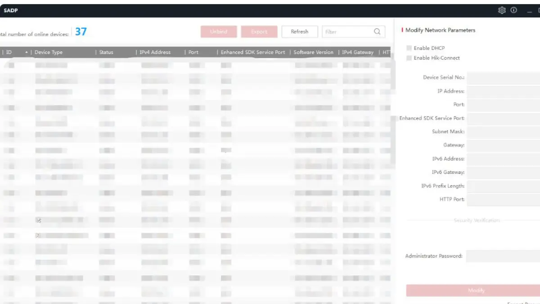
Task: Click the device table vertical scrollbar
Action: 393,108
